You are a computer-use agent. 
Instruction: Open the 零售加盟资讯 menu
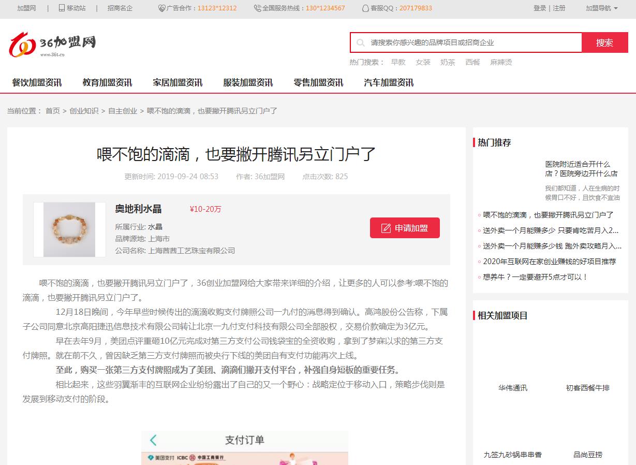[x=318, y=82]
